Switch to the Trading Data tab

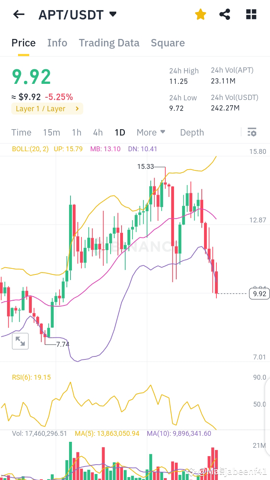point(109,43)
